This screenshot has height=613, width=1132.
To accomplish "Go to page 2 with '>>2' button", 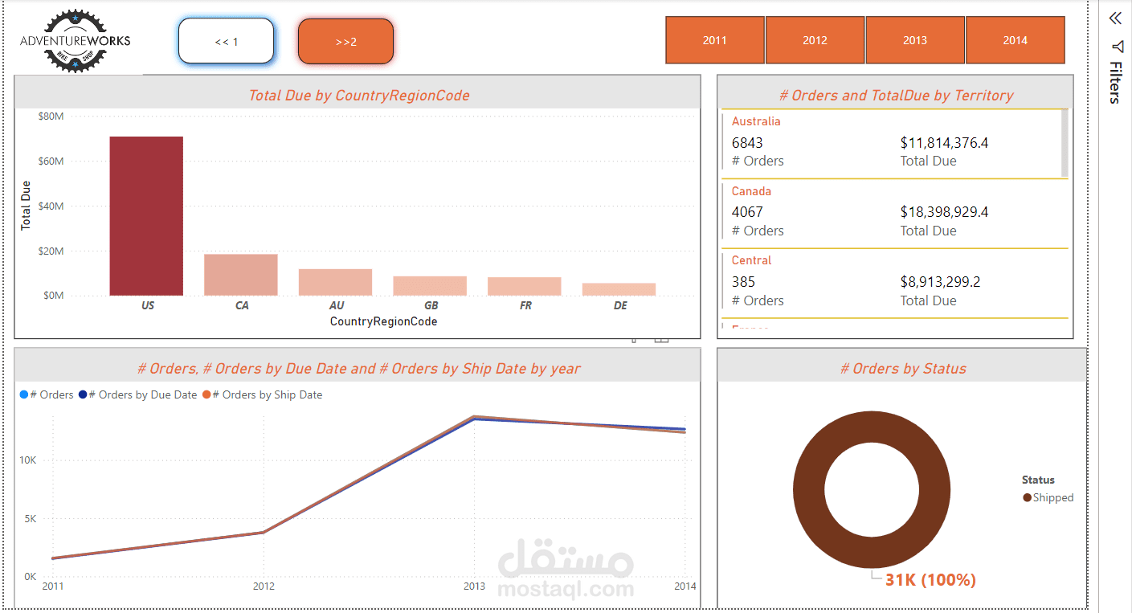I will [x=346, y=41].
